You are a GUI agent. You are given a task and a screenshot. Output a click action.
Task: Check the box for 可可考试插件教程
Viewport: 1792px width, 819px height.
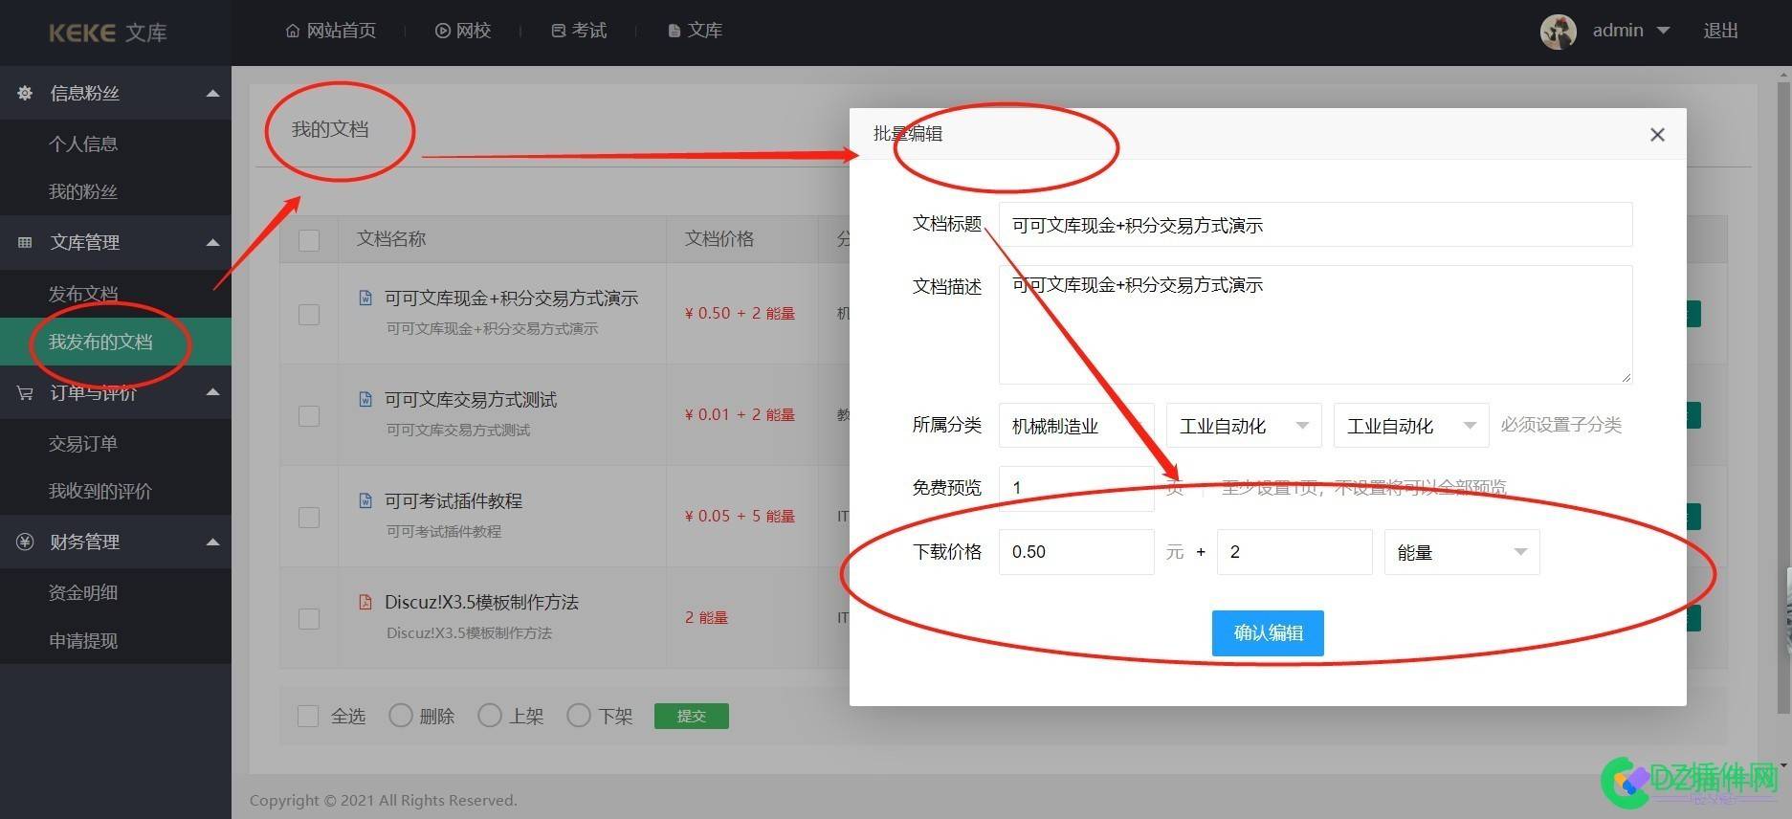pos(309,518)
